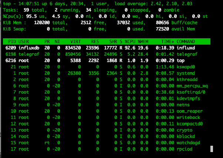This screenshot has height=158, width=223.
Task: Click the 72520 avail Mem value
Action: 162,29
